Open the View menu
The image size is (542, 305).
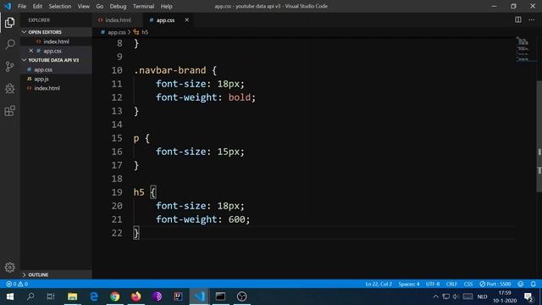(x=83, y=6)
